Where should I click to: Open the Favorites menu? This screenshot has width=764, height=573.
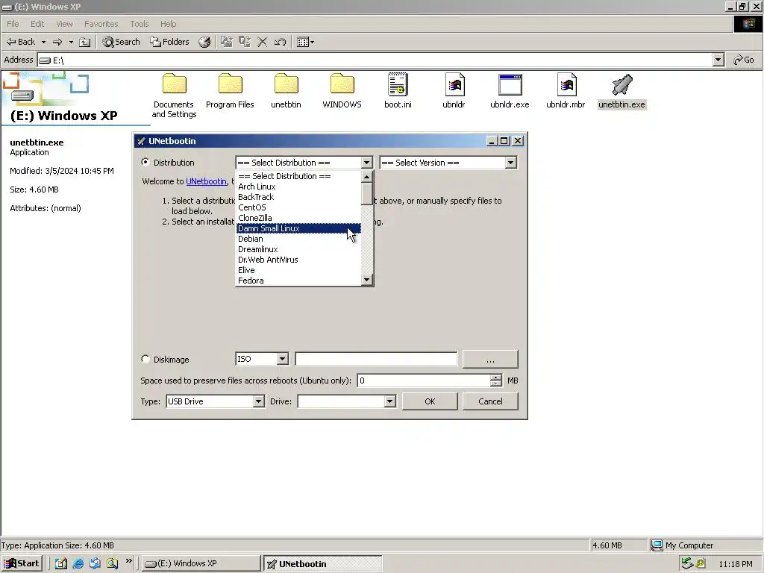pyautogui.click(x=101, y=24)
